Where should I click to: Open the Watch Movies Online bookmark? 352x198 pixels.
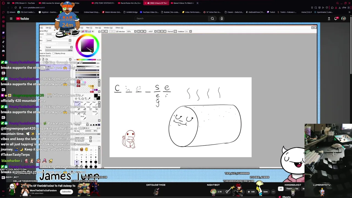click(111, 12)
